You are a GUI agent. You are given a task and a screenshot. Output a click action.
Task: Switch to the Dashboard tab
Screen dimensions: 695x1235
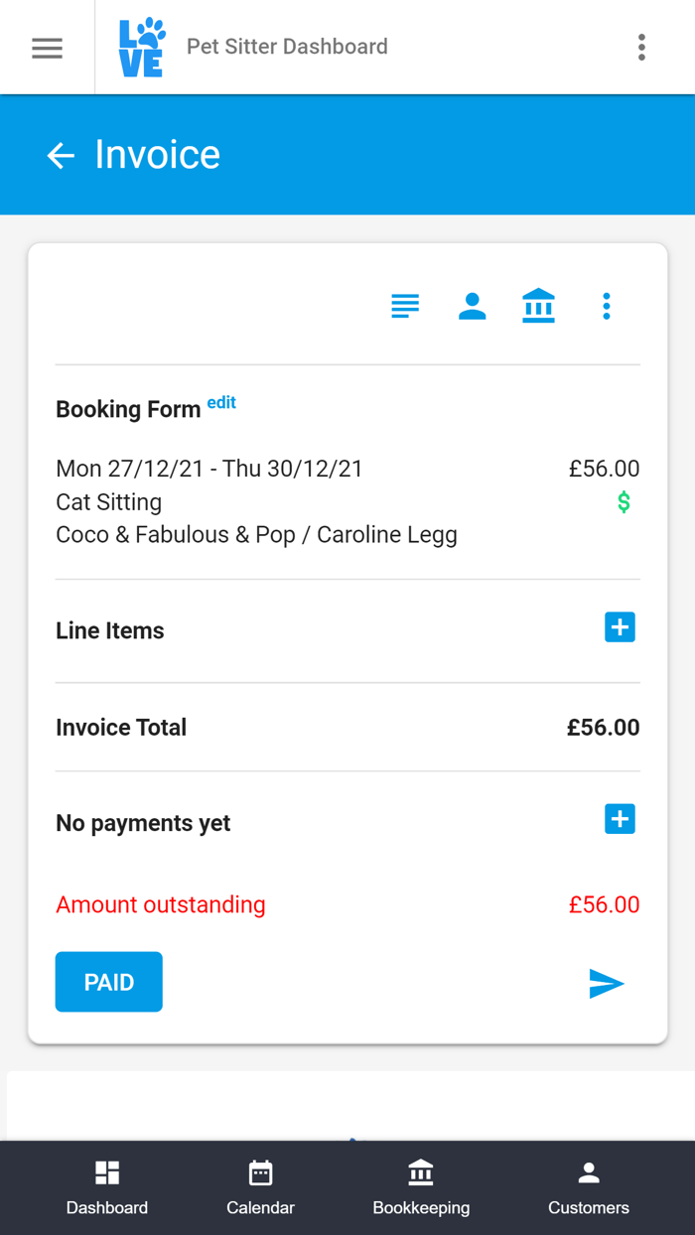(x=106, y=1187)
